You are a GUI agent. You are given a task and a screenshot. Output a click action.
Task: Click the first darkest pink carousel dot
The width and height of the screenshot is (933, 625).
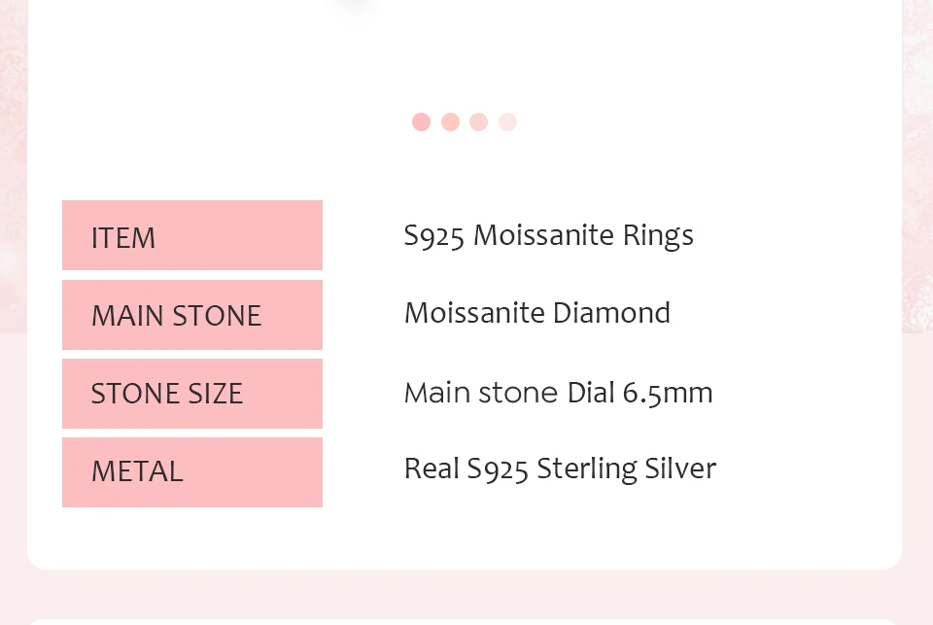click(421, 122)
